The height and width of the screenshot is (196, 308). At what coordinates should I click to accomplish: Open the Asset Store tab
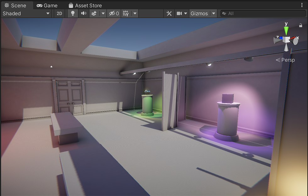tap(85, 6)
